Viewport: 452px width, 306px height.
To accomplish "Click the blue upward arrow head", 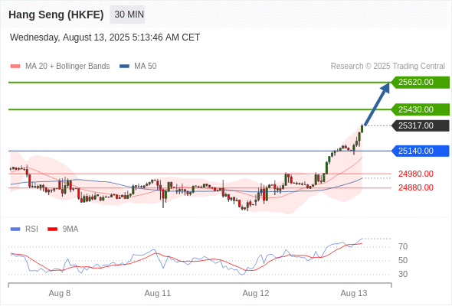I will click(385, 88).
